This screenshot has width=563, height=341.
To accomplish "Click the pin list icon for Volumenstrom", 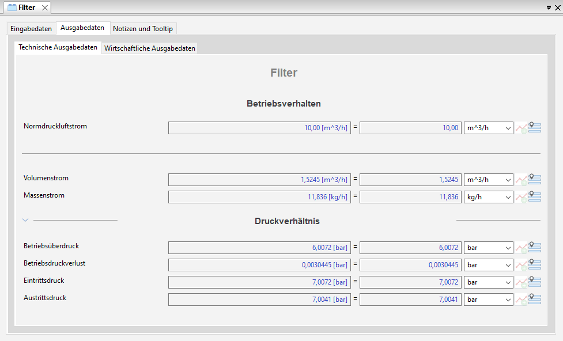I will [x=535, y=180].
